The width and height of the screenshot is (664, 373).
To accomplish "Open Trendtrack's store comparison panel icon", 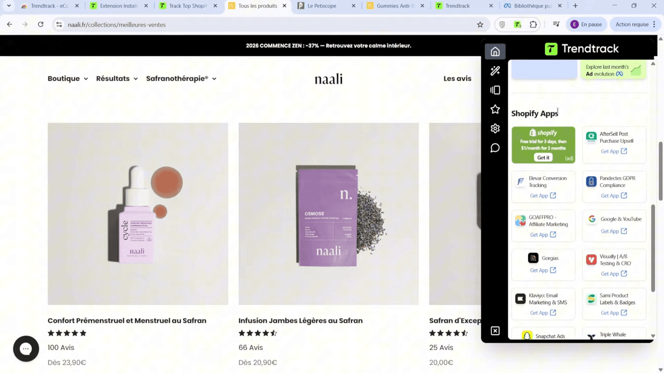I will (495, 90).
